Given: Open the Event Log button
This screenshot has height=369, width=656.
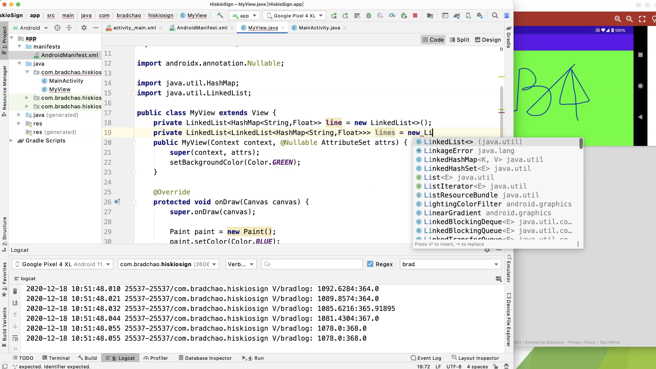Looking at the screenshot, I should point(426,358).
